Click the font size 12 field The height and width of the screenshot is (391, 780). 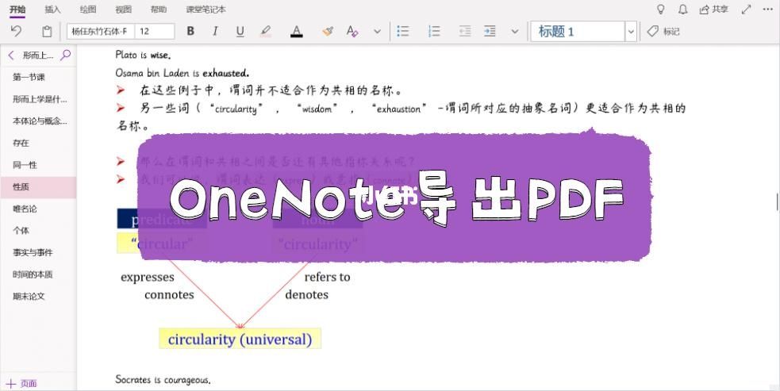tap(155, 32)
